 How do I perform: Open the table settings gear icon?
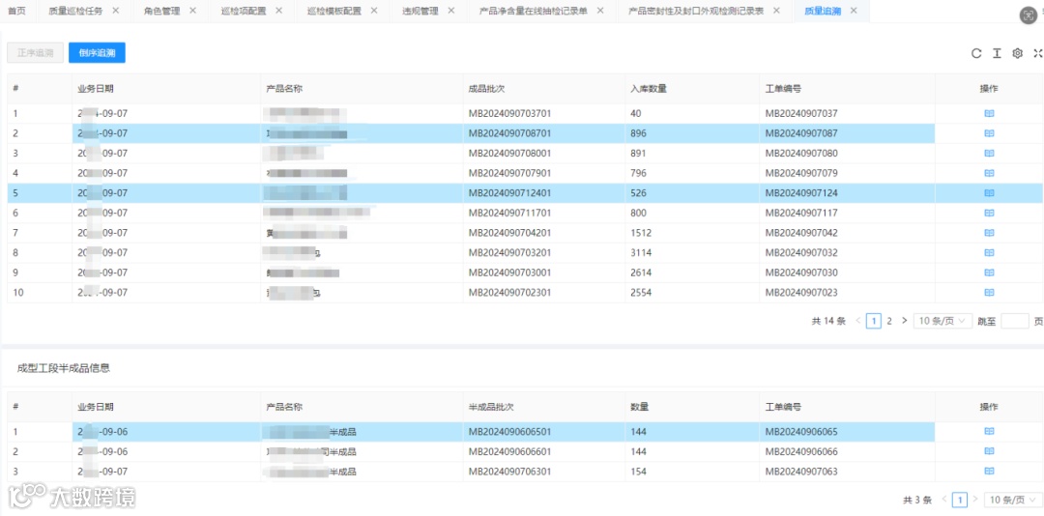click(x=1017, y=54)
